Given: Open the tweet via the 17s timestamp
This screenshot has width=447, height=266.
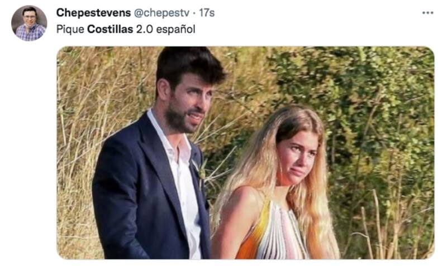Looking at the screenshot, I should 207,13.
